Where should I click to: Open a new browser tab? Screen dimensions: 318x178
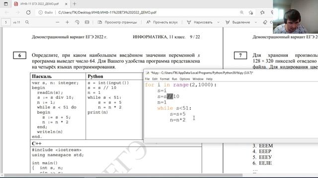75,3
